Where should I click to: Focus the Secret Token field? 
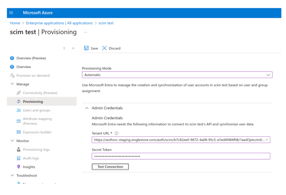(181, 156)
